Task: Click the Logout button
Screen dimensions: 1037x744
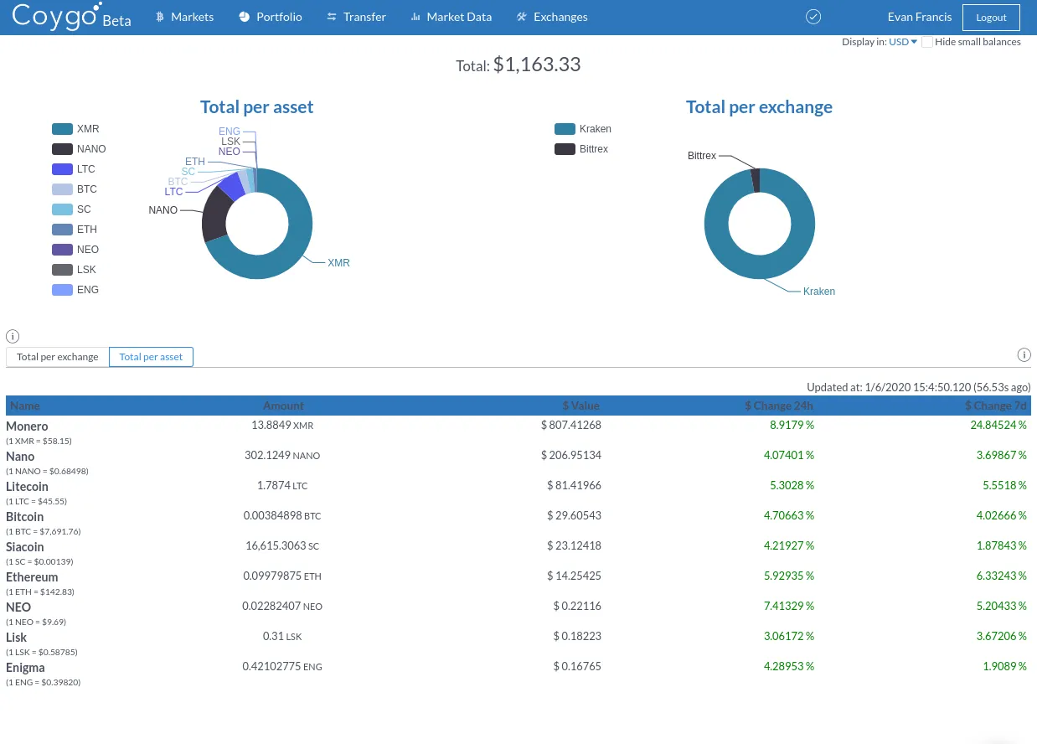Action: [991, 18]
